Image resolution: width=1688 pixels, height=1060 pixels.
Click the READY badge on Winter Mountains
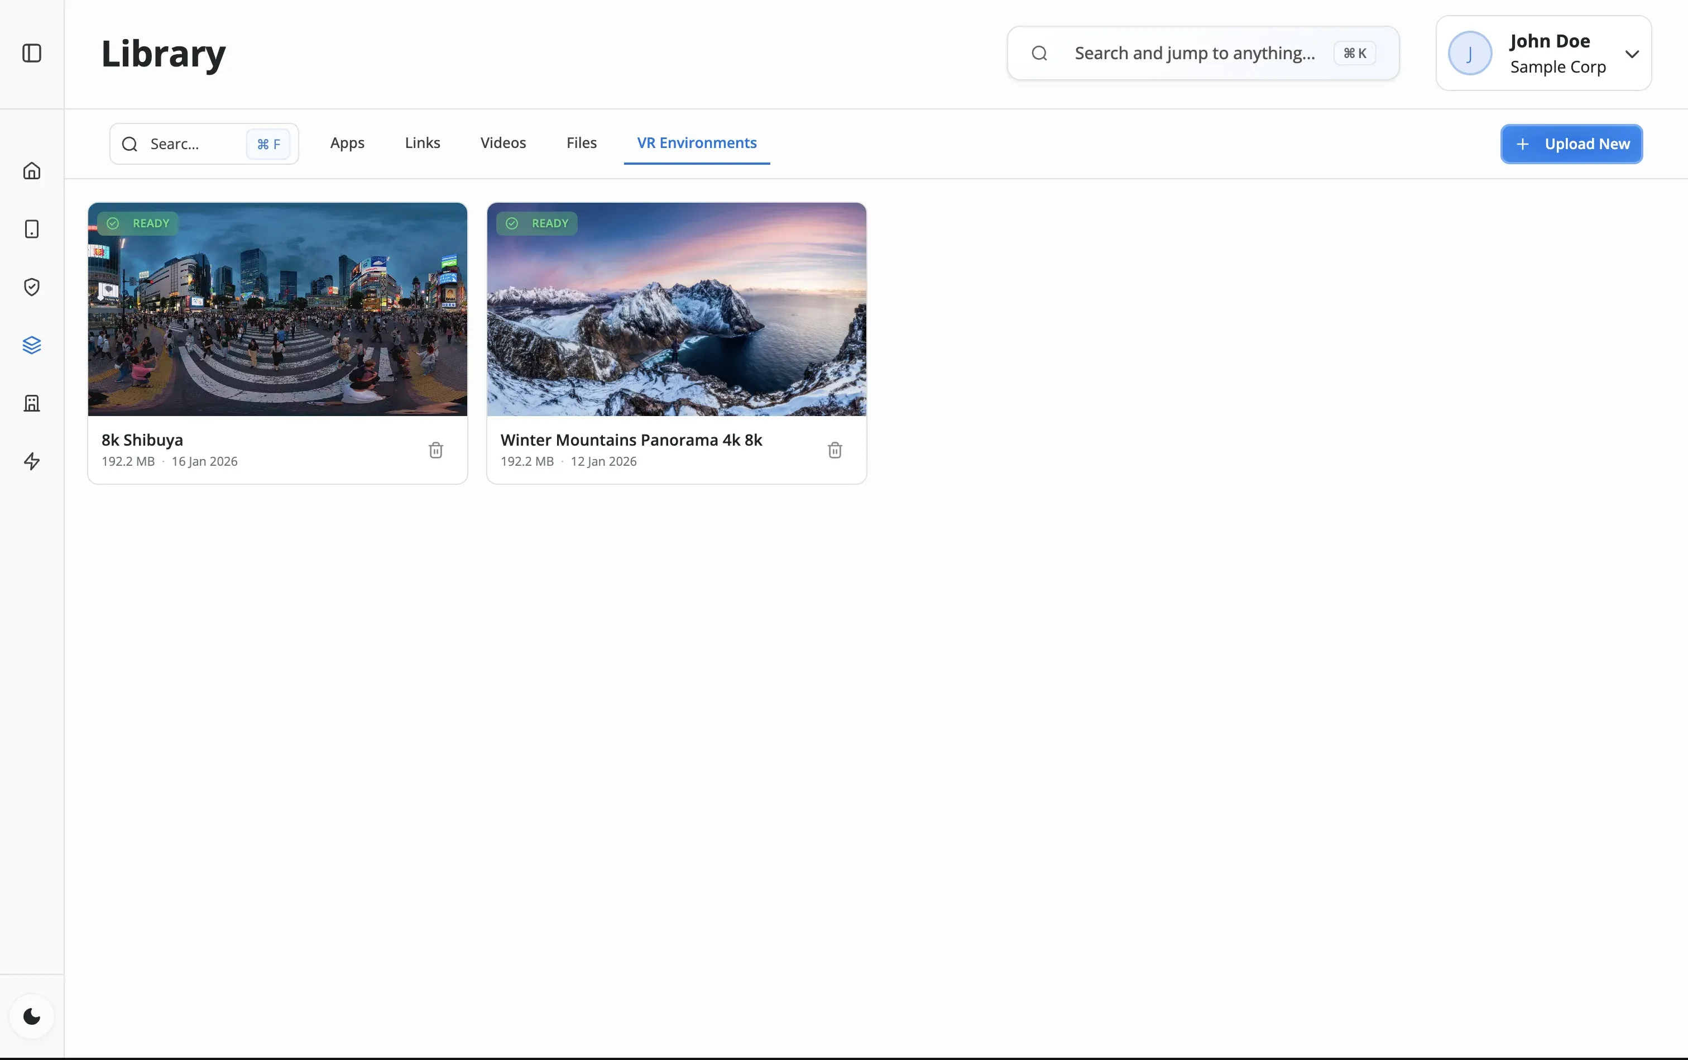tap(537, 223)
